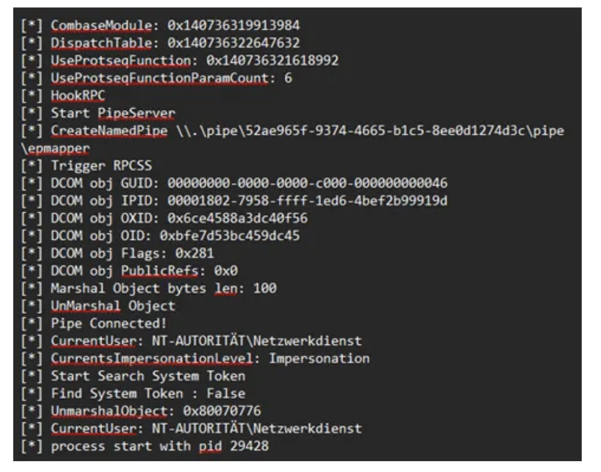Click the Marshal Object bytes len line
Image resolution: width=601 pixels, height=472 pixels.
163,289
